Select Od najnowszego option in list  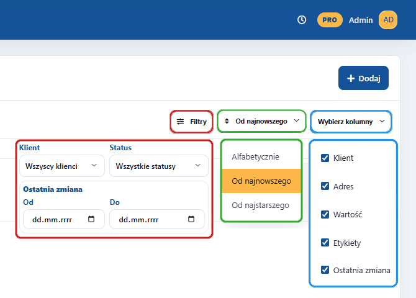261,181
